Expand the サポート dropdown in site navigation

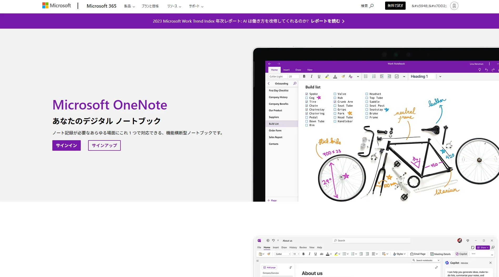(196, 6)
